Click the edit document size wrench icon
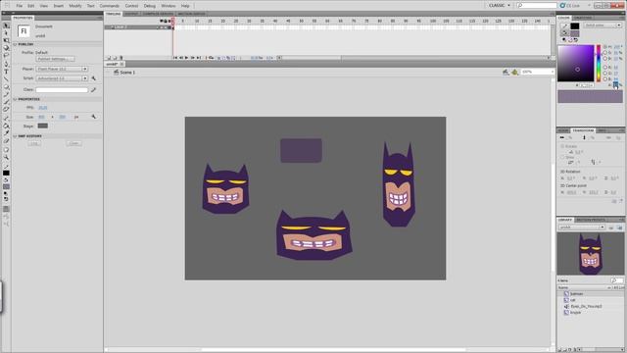This screenshot has height=353, width=627. pyautogui.click(x=94, y=117)
